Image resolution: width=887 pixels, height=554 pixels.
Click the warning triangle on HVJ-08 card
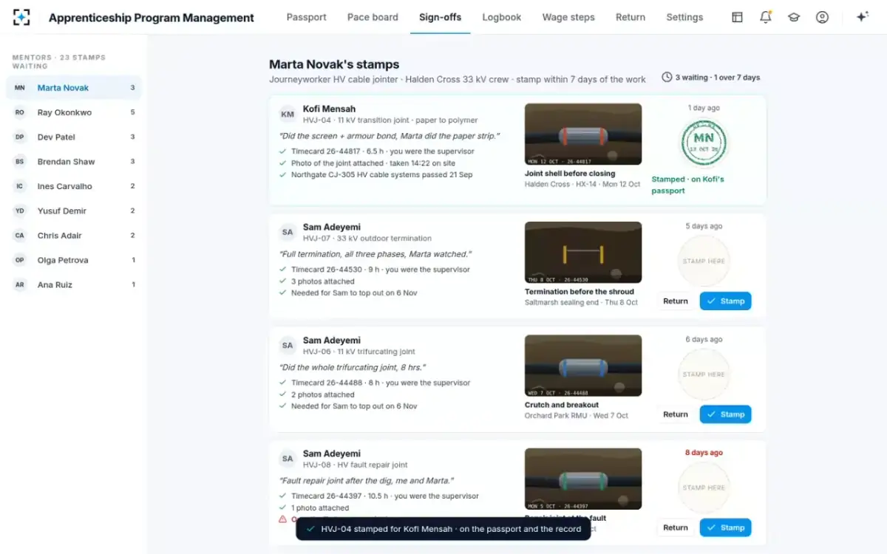tap(282, 519)
